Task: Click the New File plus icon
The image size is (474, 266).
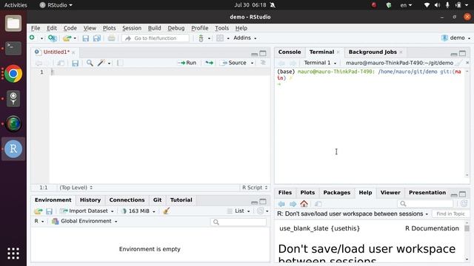Action: (32, 38)
